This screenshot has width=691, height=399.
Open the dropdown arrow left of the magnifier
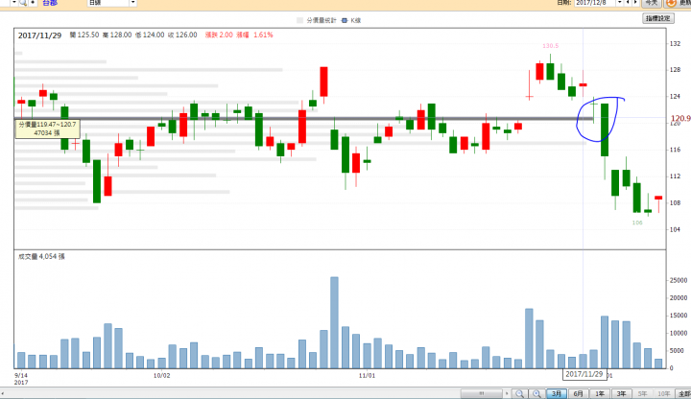tap(14, 3)
